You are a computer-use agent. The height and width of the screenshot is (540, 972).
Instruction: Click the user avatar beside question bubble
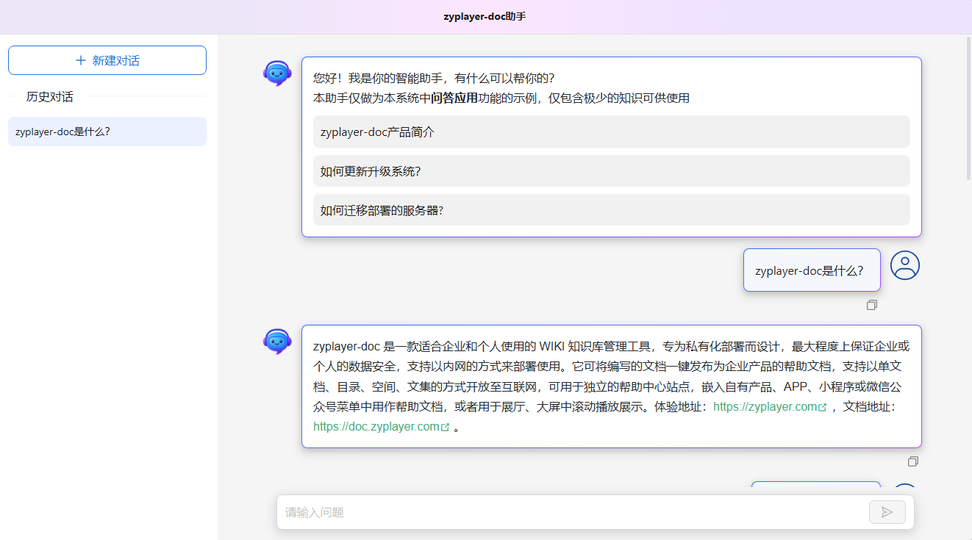(x=905, y=265)
